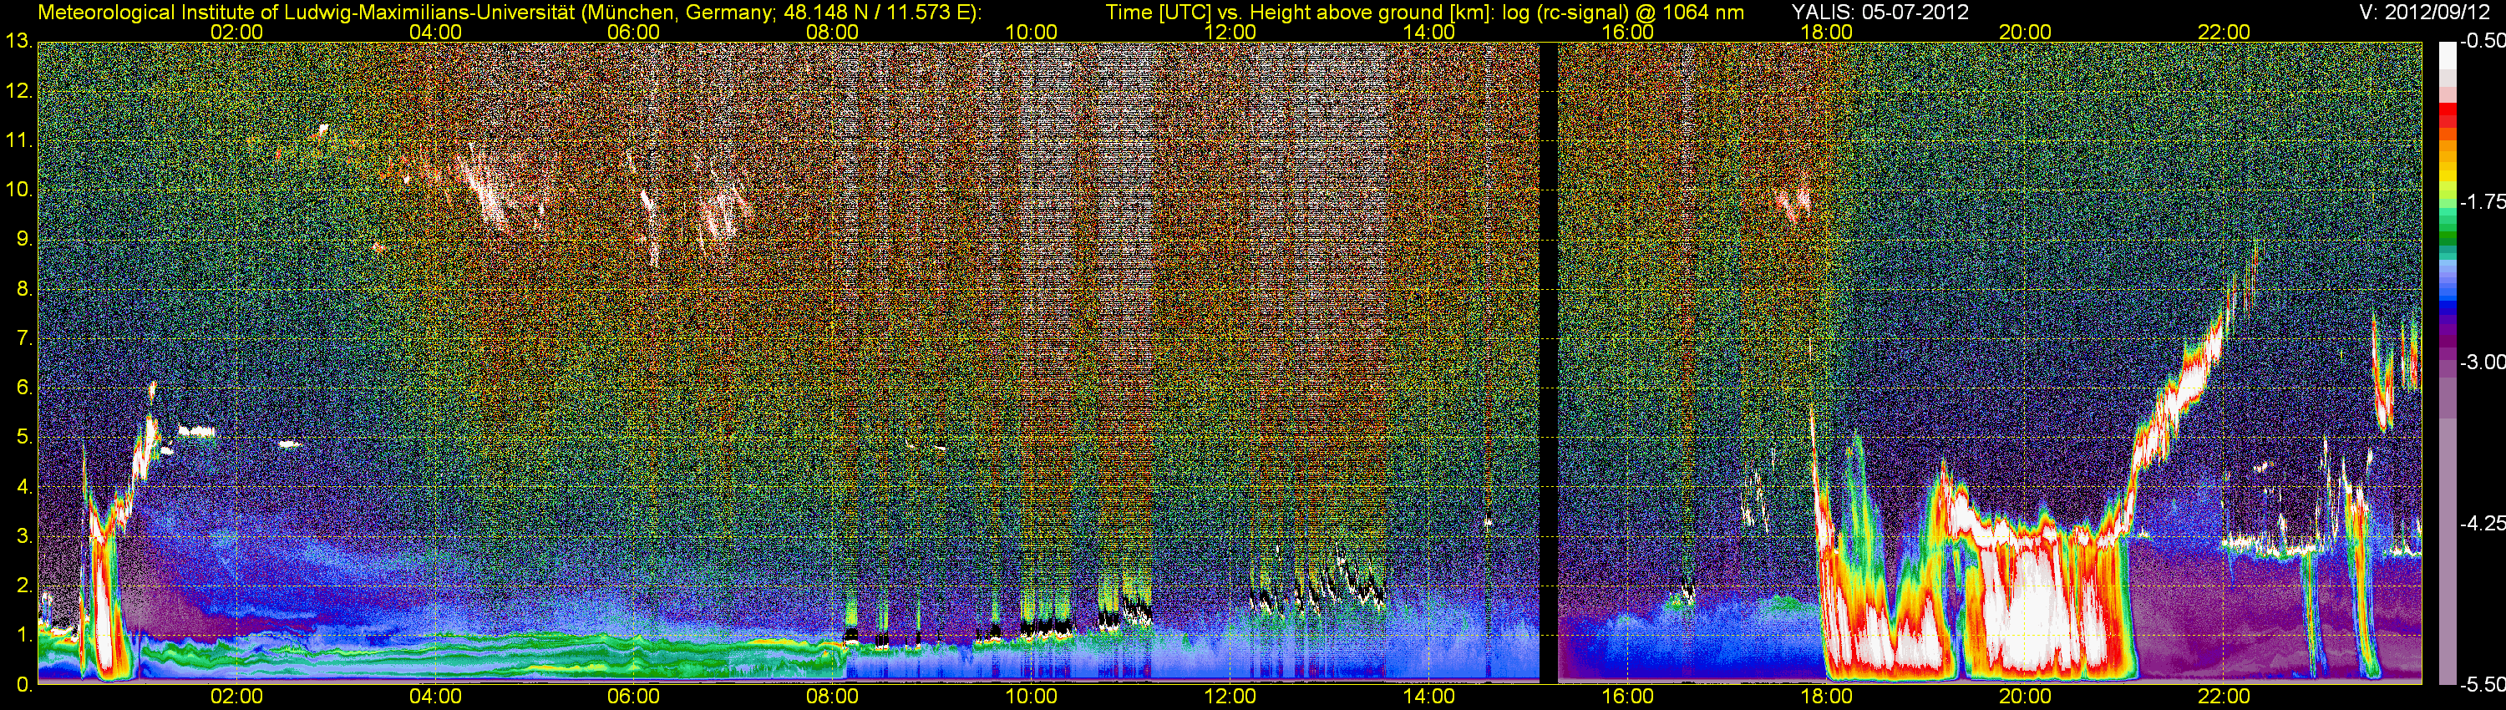This screenshot has height=710, width=2506.
Task: Click the 5 km height axis label
Action: tap(23, 438)
